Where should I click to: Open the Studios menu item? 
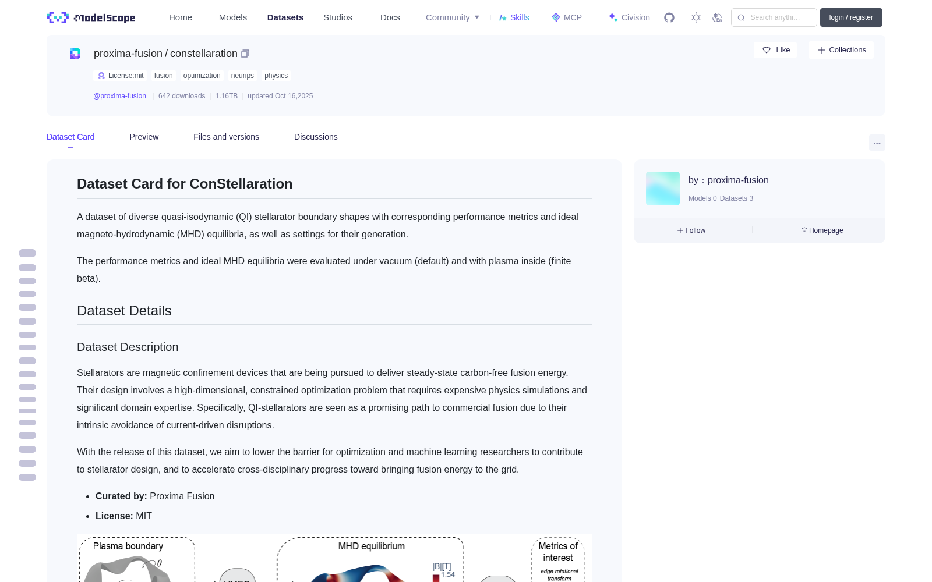tap(338, 17)
